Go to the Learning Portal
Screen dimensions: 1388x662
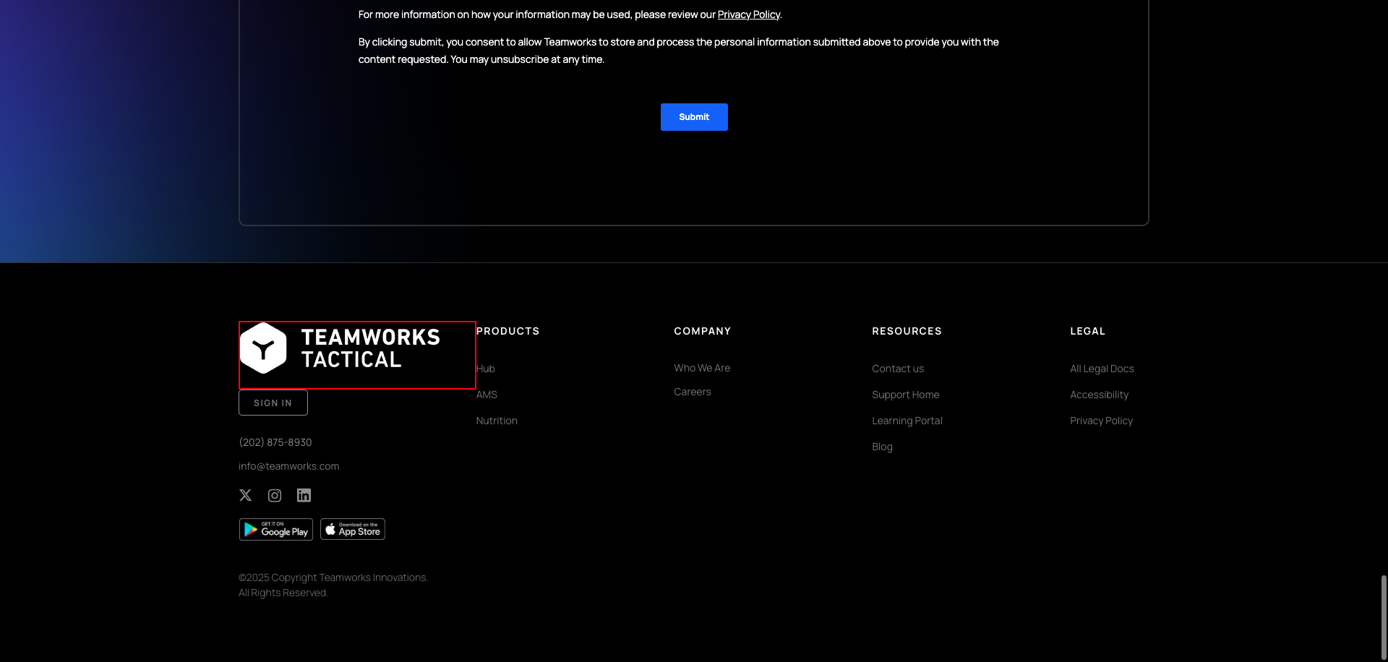(907, 421)
